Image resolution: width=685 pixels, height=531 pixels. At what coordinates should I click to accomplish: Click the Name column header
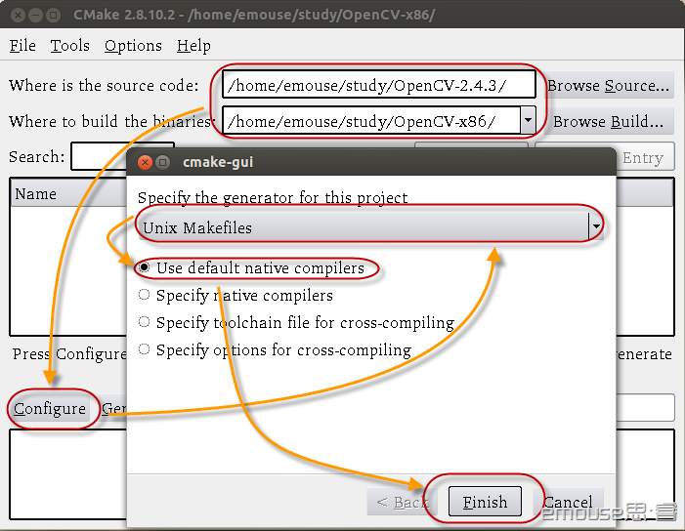pyautogui.click(x=69, y=193)
